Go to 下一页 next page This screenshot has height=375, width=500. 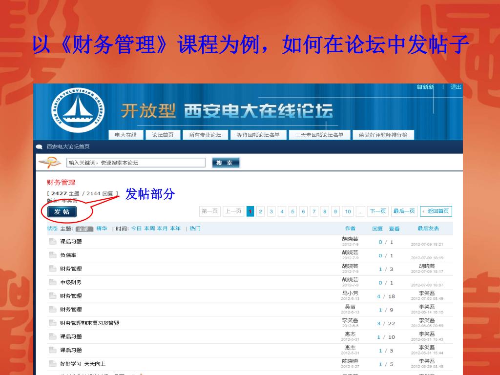click(x=378, y=211)
